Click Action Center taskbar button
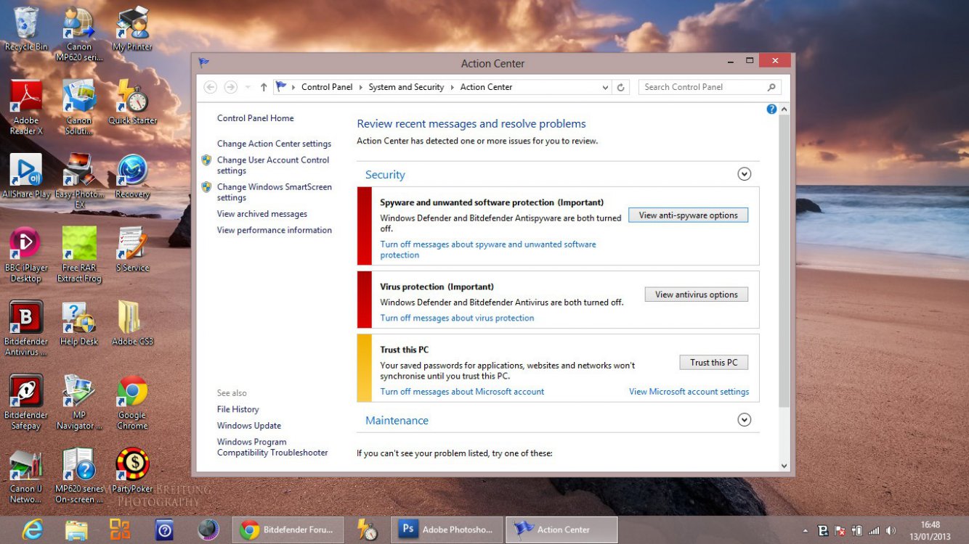Viewport: 969px width, 544px height. click(x=562, y=529)
